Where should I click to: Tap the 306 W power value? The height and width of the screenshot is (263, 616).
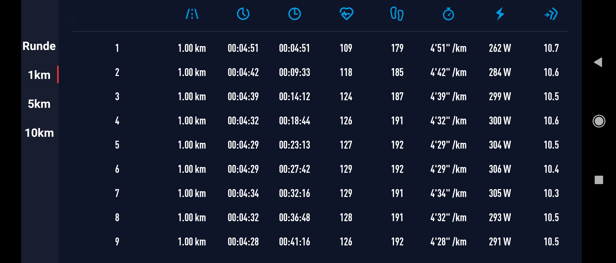coord(500,169)
